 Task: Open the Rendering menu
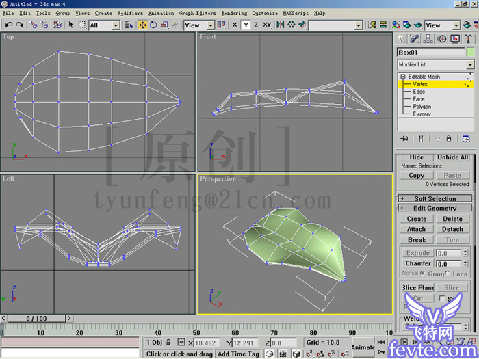tap(234, 13)
